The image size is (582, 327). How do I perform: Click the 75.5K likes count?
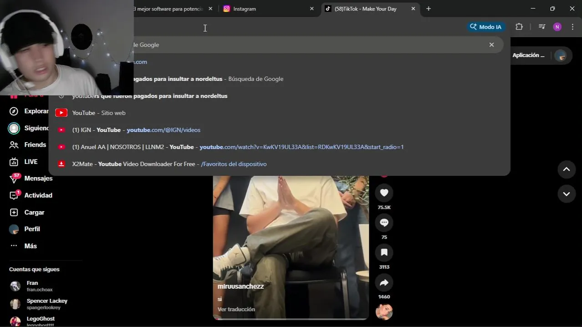pos(384,208)
